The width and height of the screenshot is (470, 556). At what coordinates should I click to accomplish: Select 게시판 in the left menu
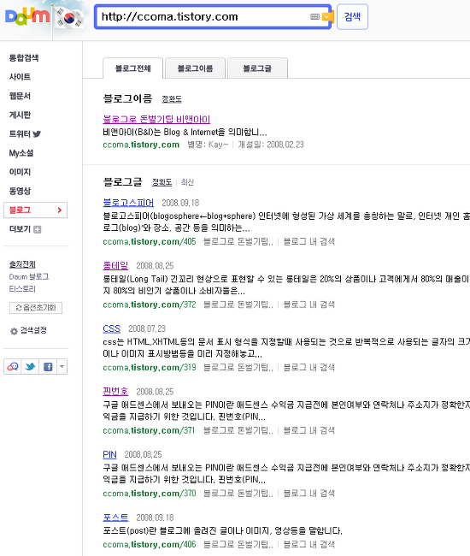coord(20,115)
